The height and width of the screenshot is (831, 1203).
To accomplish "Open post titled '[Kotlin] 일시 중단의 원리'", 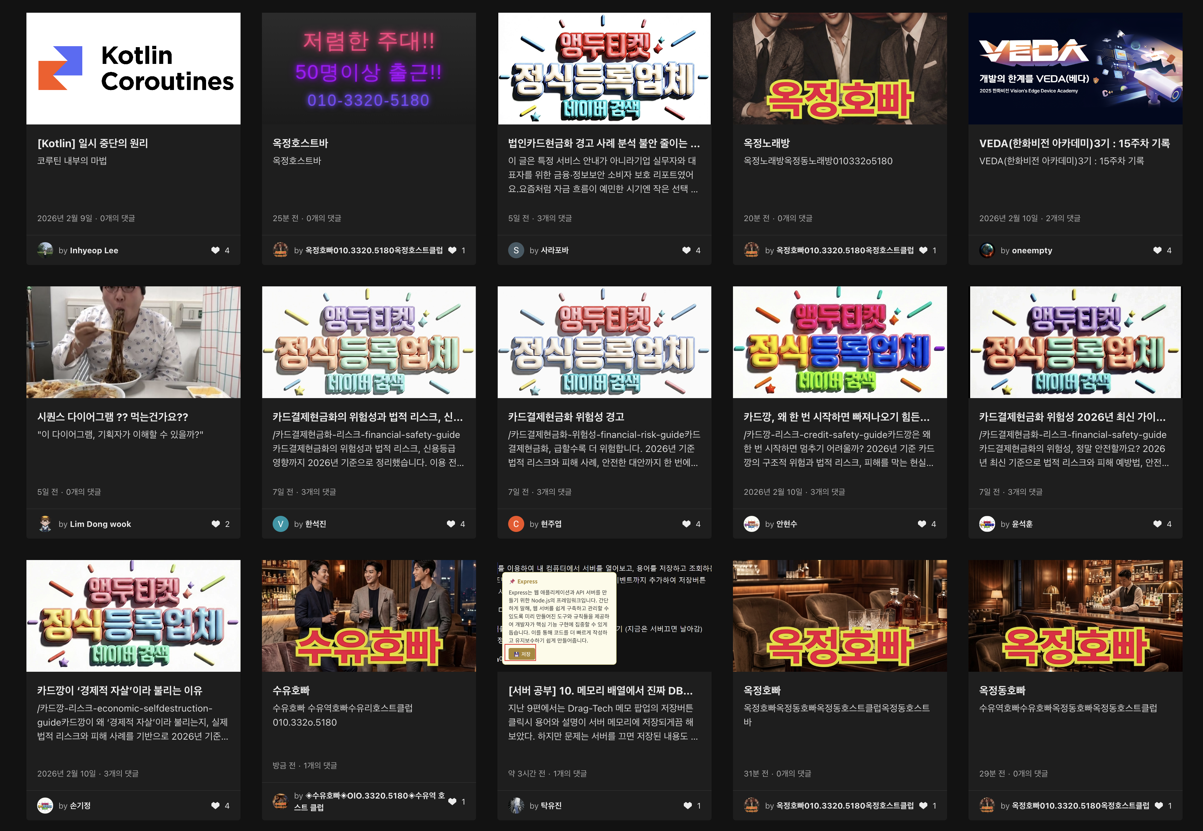I will click(93, 143).
